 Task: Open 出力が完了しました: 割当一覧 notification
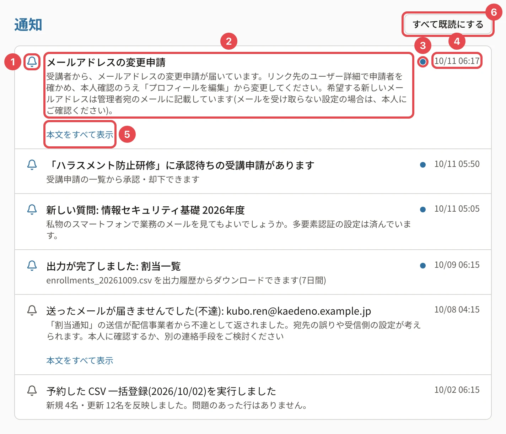pos(114,266)
